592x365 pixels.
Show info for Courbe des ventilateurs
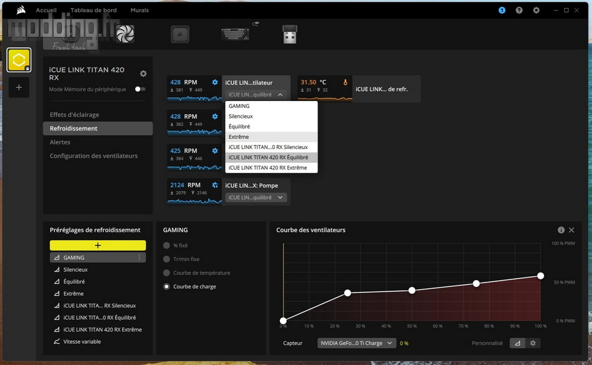pyautogui.click(x=561, y=230)
